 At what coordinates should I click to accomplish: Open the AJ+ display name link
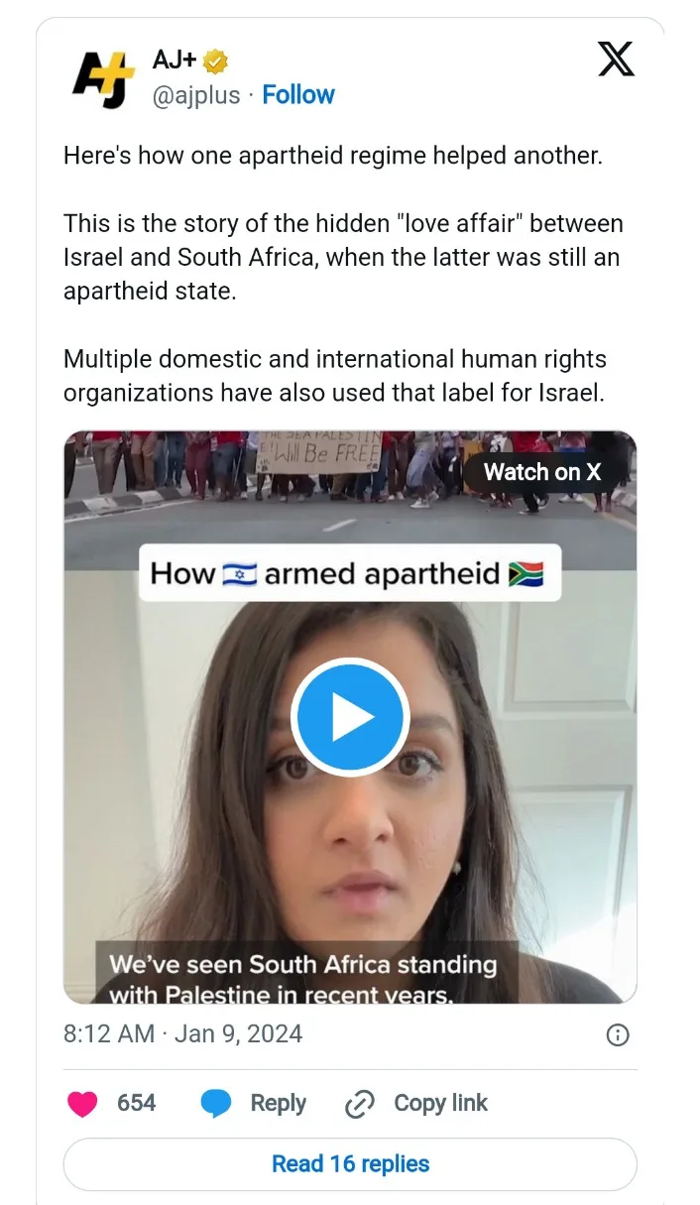pos(175,60)
